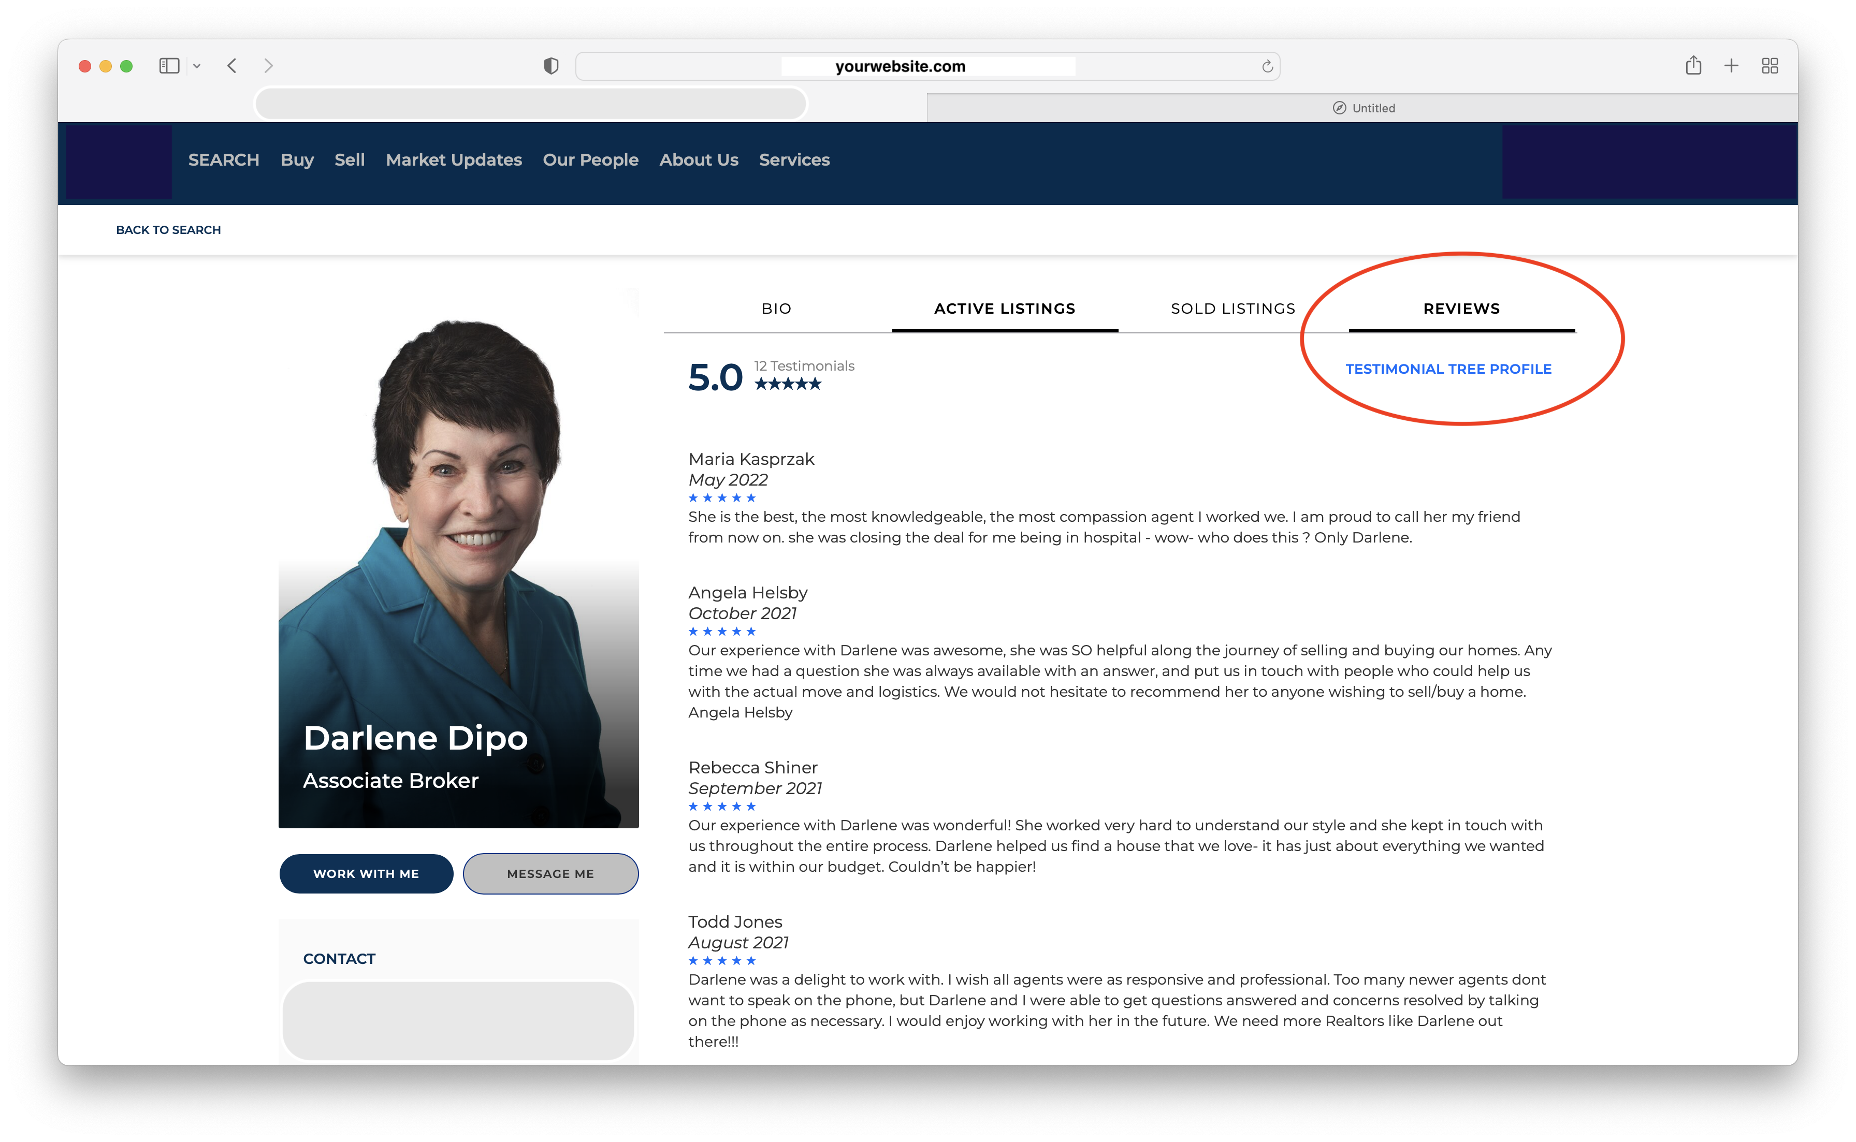Switch to the SOLD LISTINGS tab

click(x=1232, y=308)
